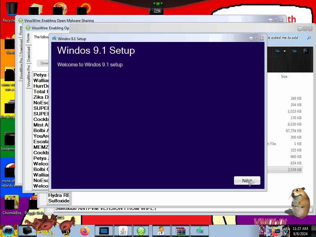316x237 pixels.
Task: Click the Explorer search box text
Action: (283, 38)
